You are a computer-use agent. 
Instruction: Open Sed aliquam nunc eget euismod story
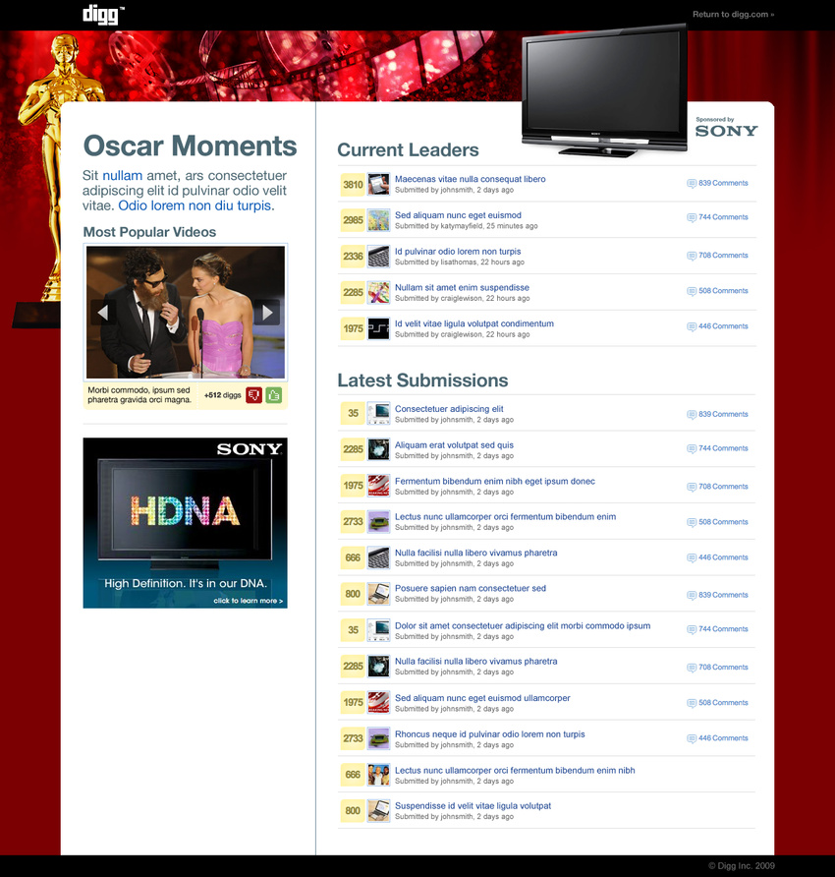(458, 215)
